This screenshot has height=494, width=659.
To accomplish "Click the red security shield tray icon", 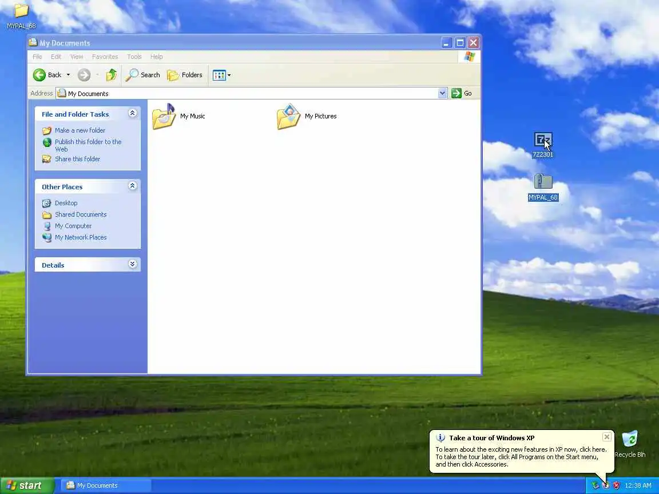I will [x=616, y=485].
